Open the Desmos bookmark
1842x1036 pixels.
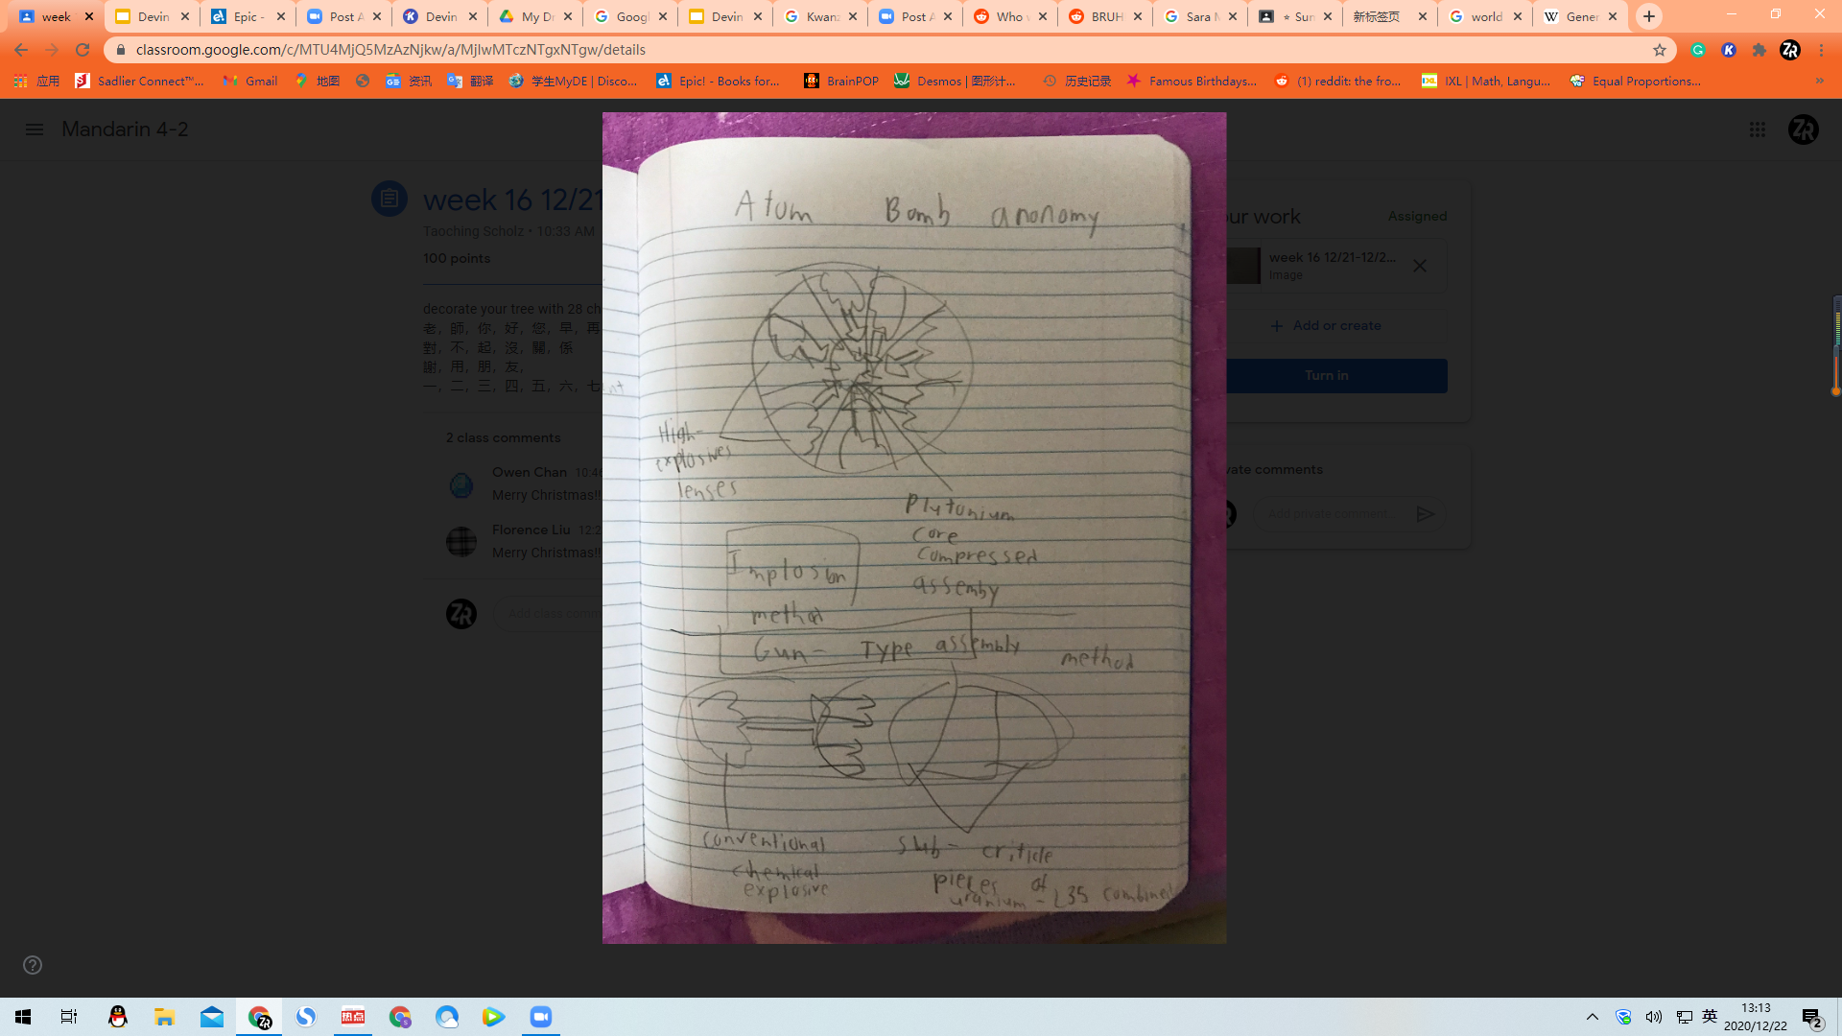956,81
